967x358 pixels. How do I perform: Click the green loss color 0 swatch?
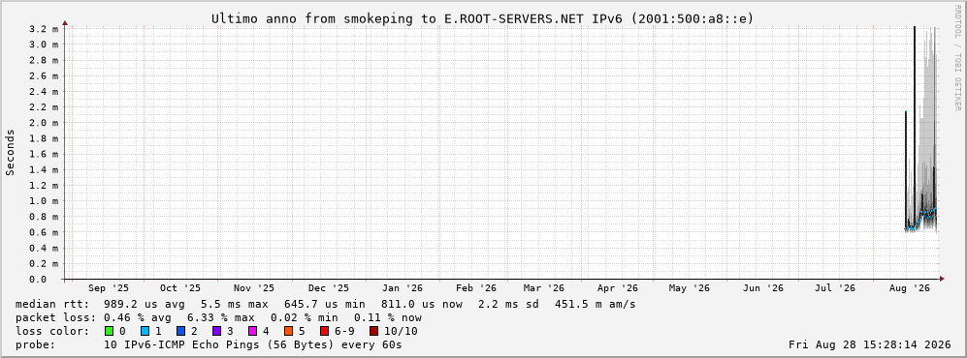pyautogui.click(x=110, y=331)
